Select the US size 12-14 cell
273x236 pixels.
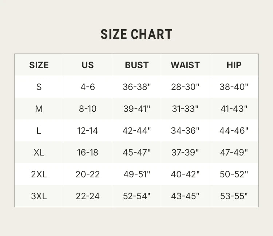(x=88, y=131)
